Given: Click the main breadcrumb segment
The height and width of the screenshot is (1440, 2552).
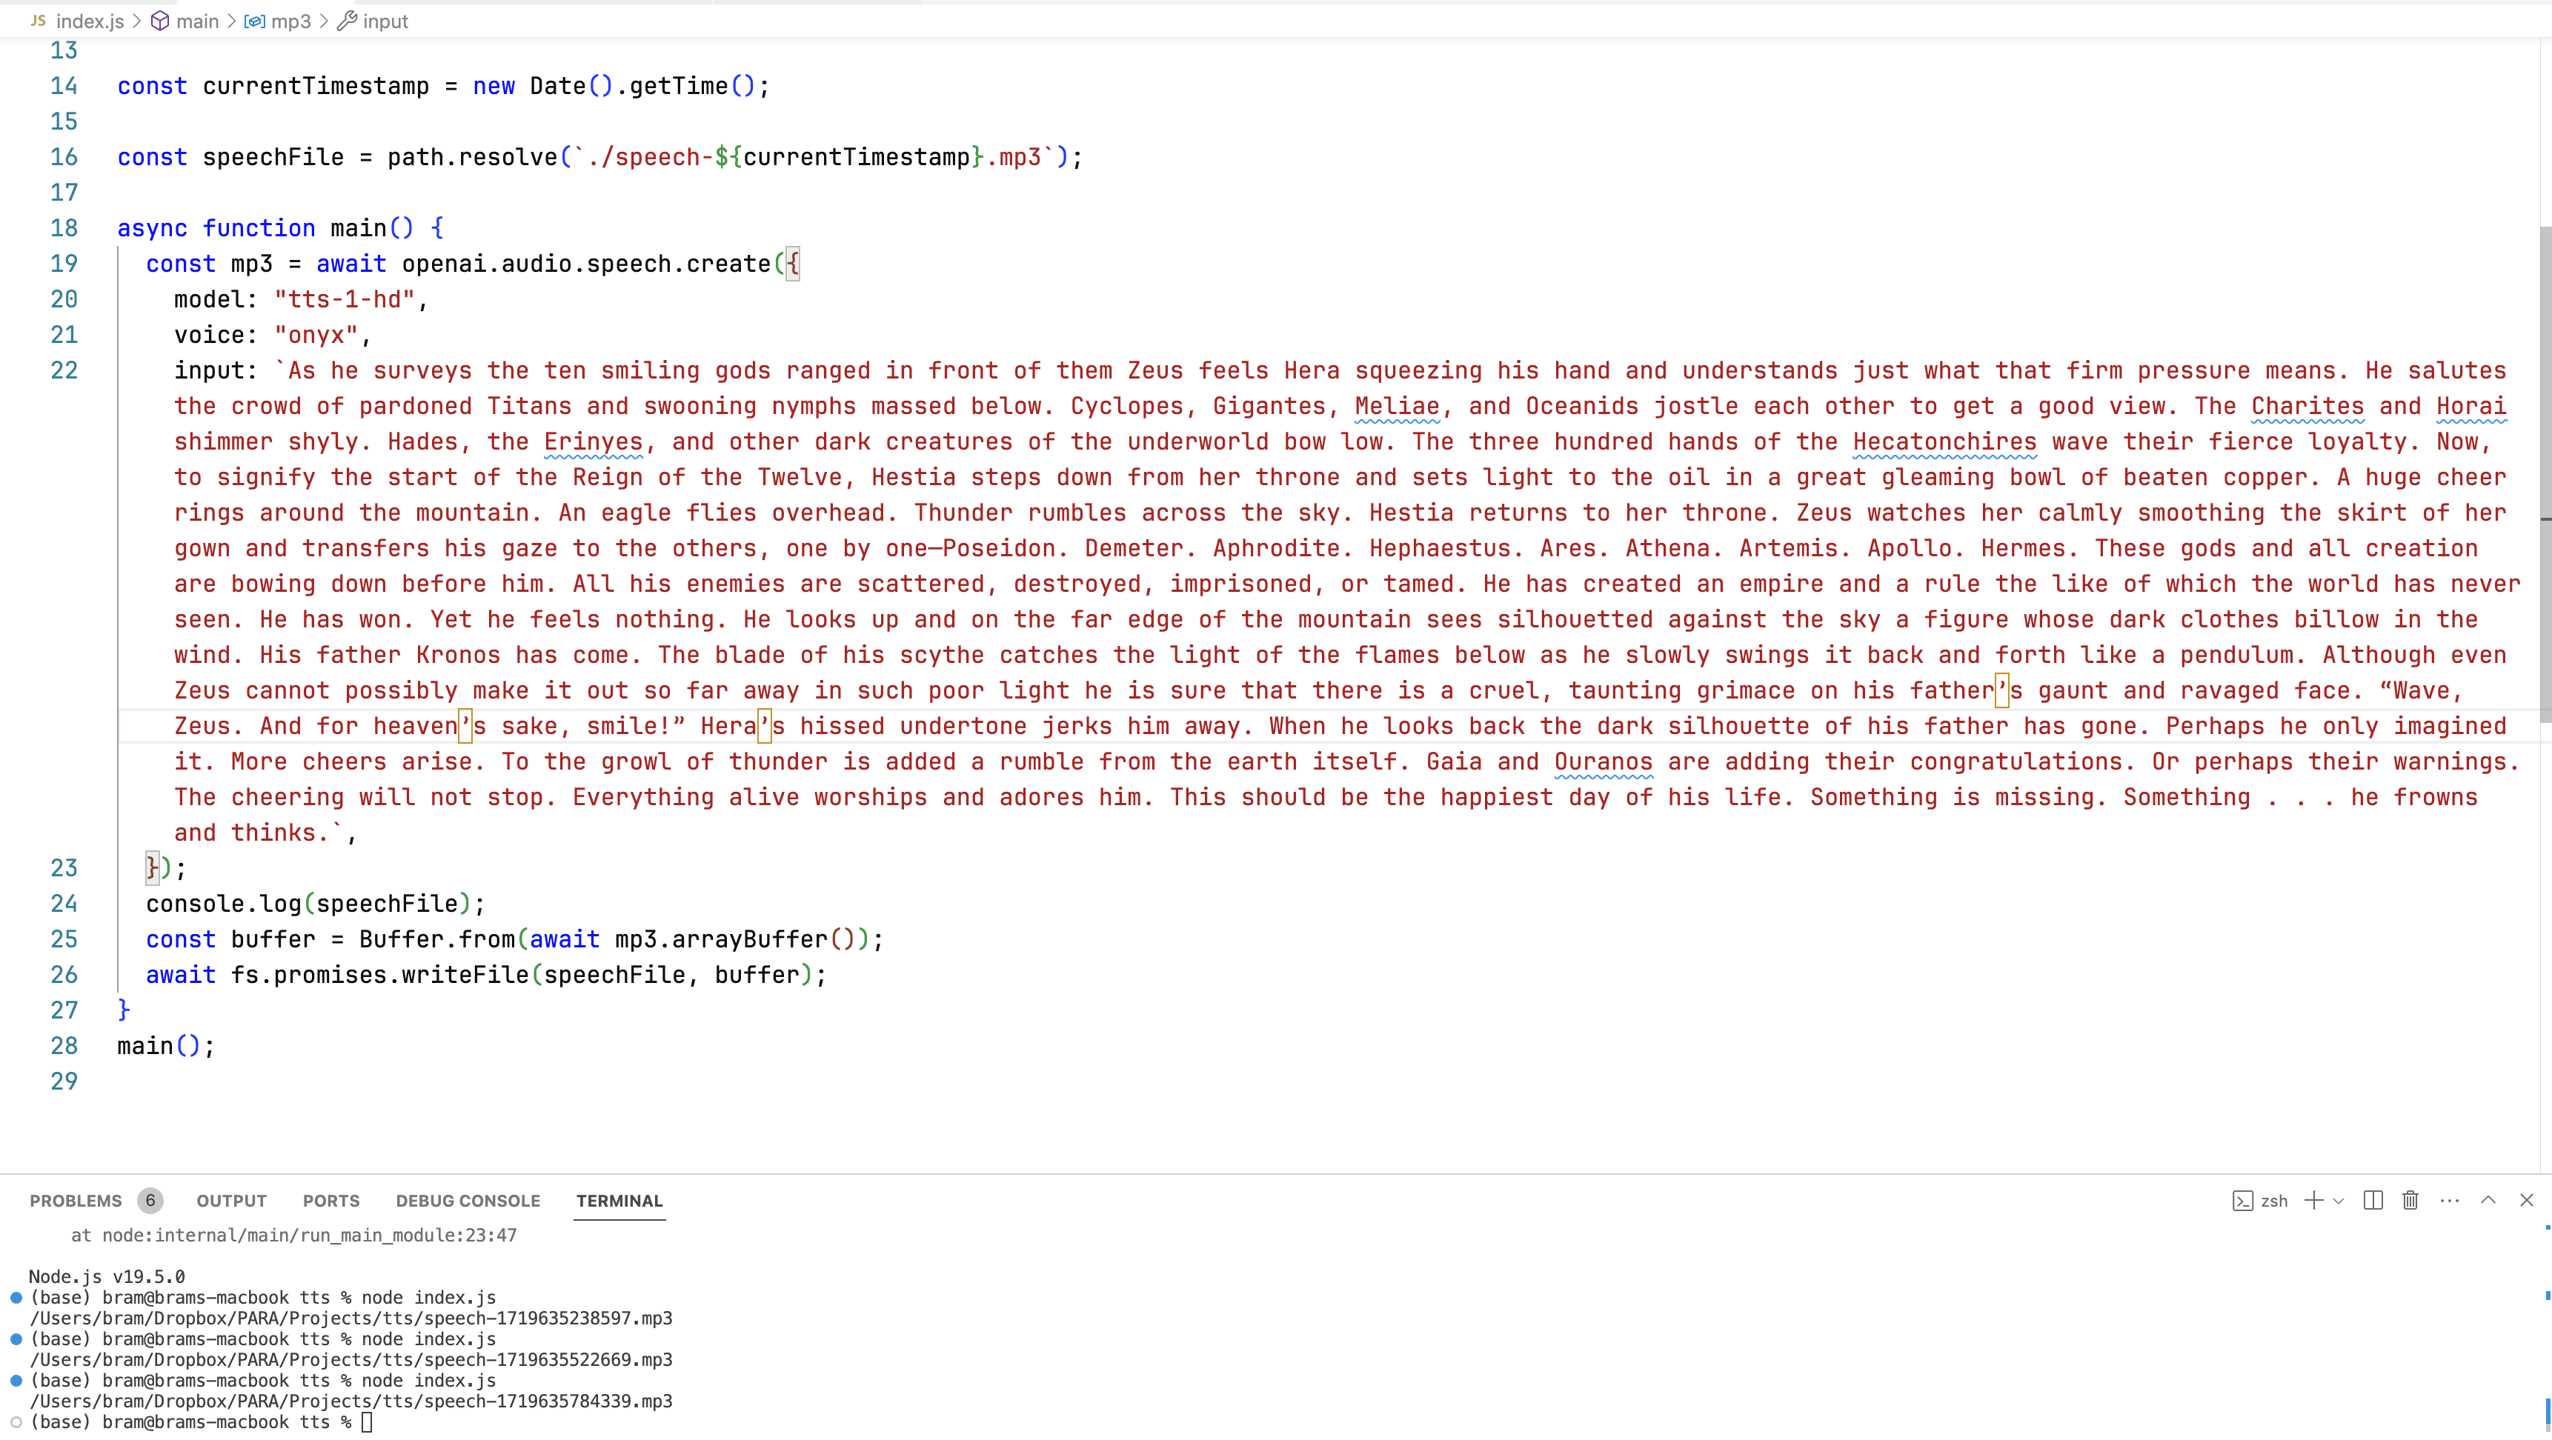Looking at the screenshot, I should pyautogui.click(x=197, y=21).
